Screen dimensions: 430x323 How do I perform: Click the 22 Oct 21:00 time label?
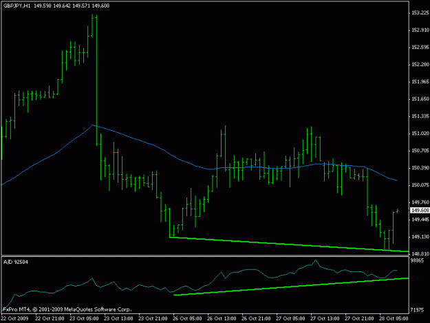pyautogui.click(x=50, y=319)
